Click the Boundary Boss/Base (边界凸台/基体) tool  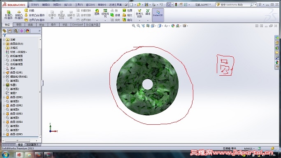click(x=35, y=20)
